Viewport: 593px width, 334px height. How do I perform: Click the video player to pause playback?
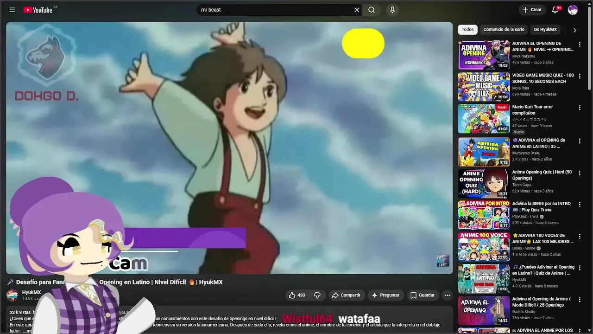point(229,148)
